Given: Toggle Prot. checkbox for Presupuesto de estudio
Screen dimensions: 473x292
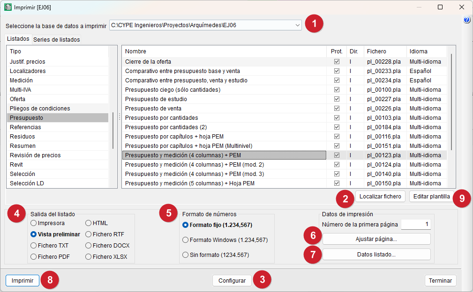Looking at the screenshot, I should coord(337,99).
